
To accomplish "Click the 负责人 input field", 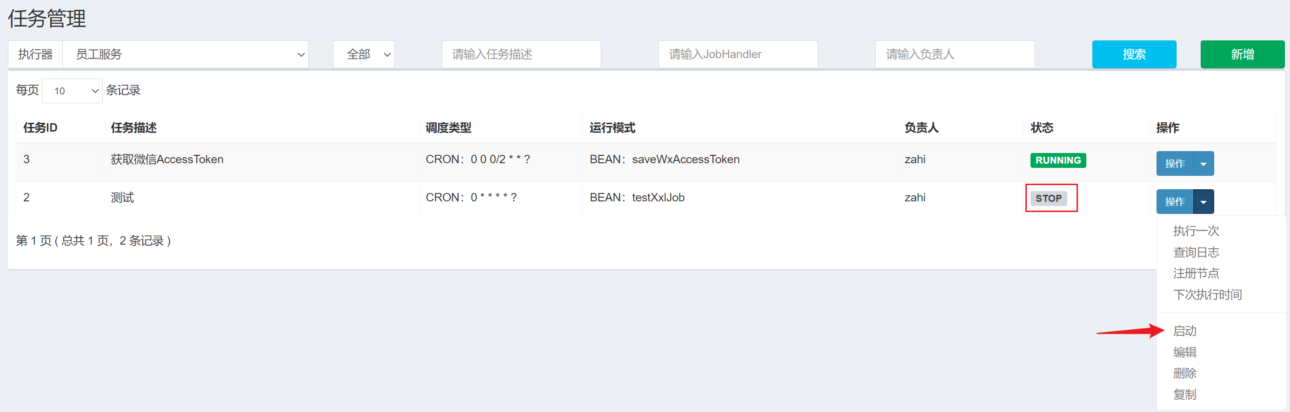I will tap(955, 54).
